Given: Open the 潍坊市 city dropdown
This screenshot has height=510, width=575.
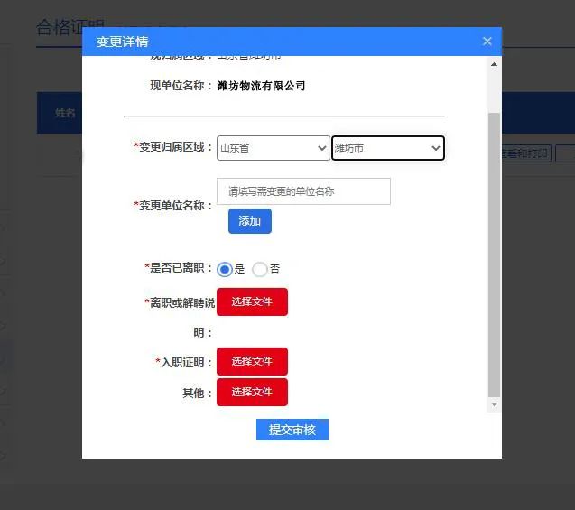Looking at the screenshot, I should [x=388, y=148].
